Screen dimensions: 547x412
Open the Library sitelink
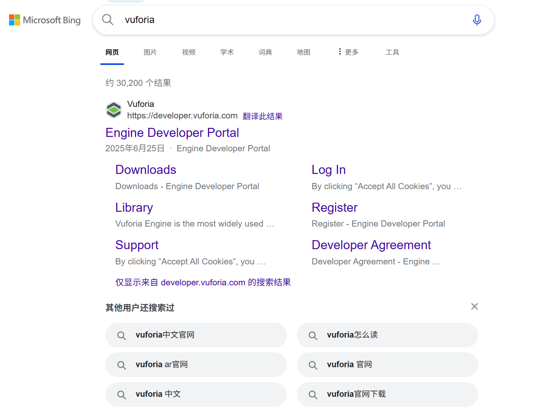[134, 208]
